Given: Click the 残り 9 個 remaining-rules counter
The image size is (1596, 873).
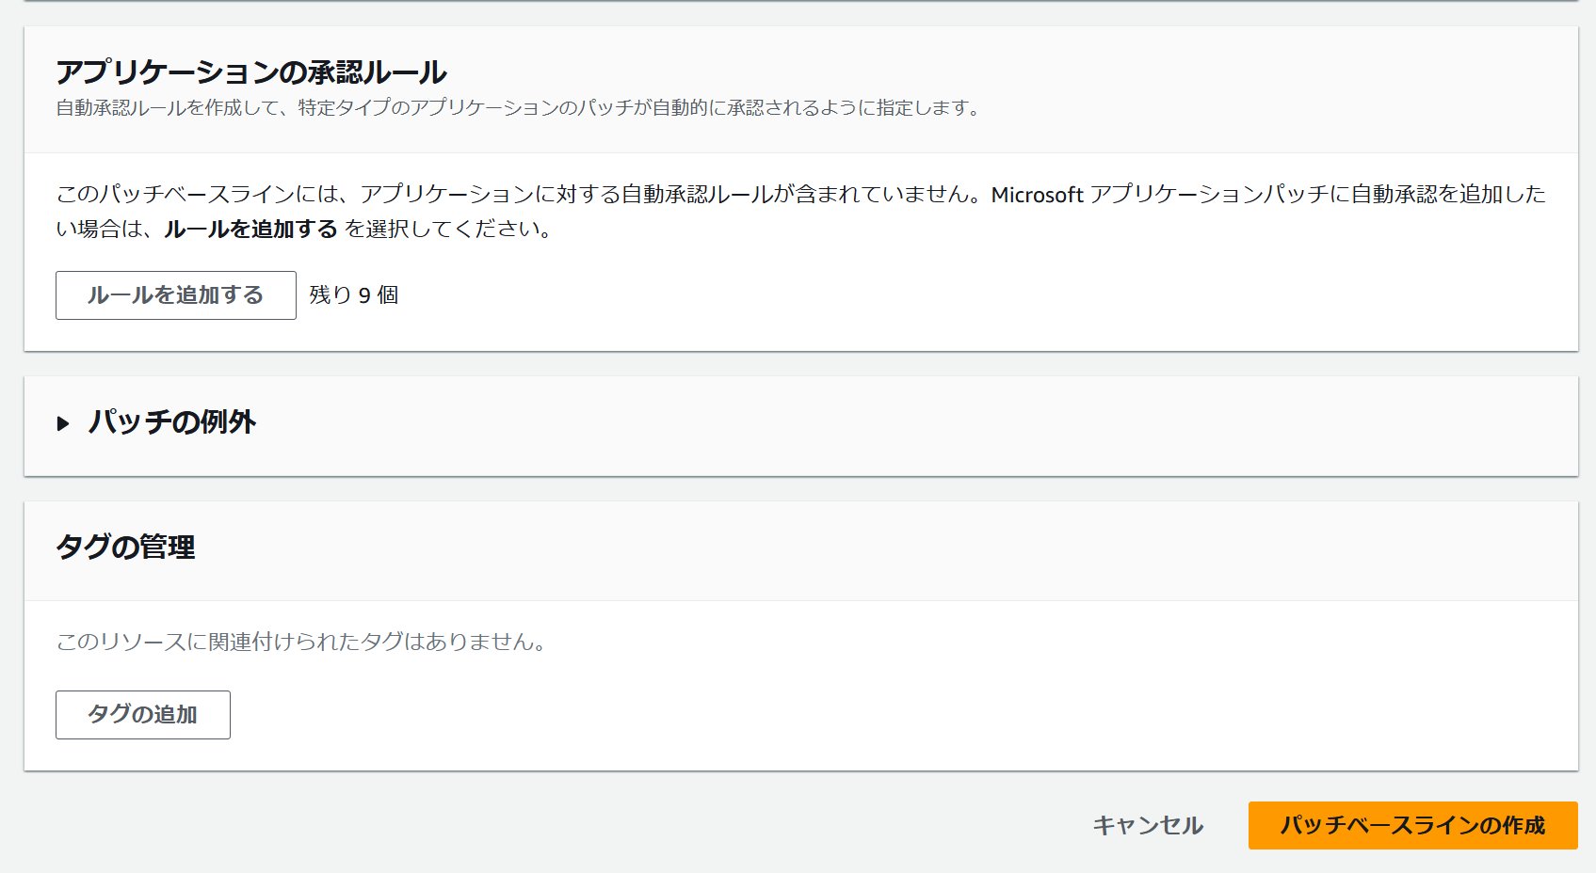Looking at the screenshot, I should 353,295.
